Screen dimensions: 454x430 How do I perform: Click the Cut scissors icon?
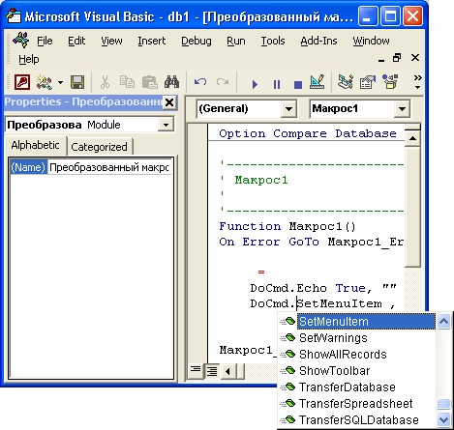pos(105,82)
